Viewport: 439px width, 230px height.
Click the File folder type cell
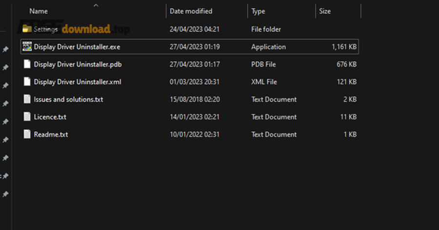(x=266, y=29)
